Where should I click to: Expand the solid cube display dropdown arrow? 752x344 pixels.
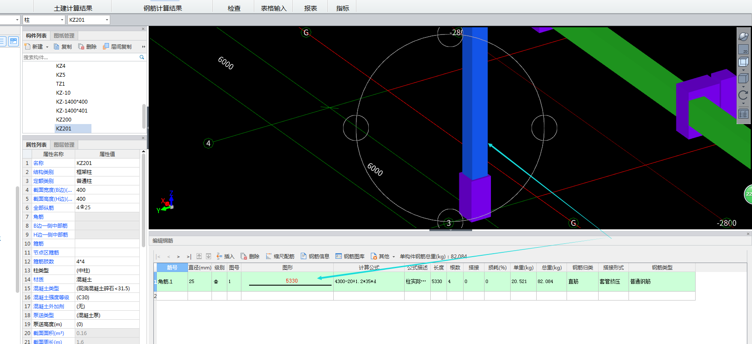pos(743,87)
